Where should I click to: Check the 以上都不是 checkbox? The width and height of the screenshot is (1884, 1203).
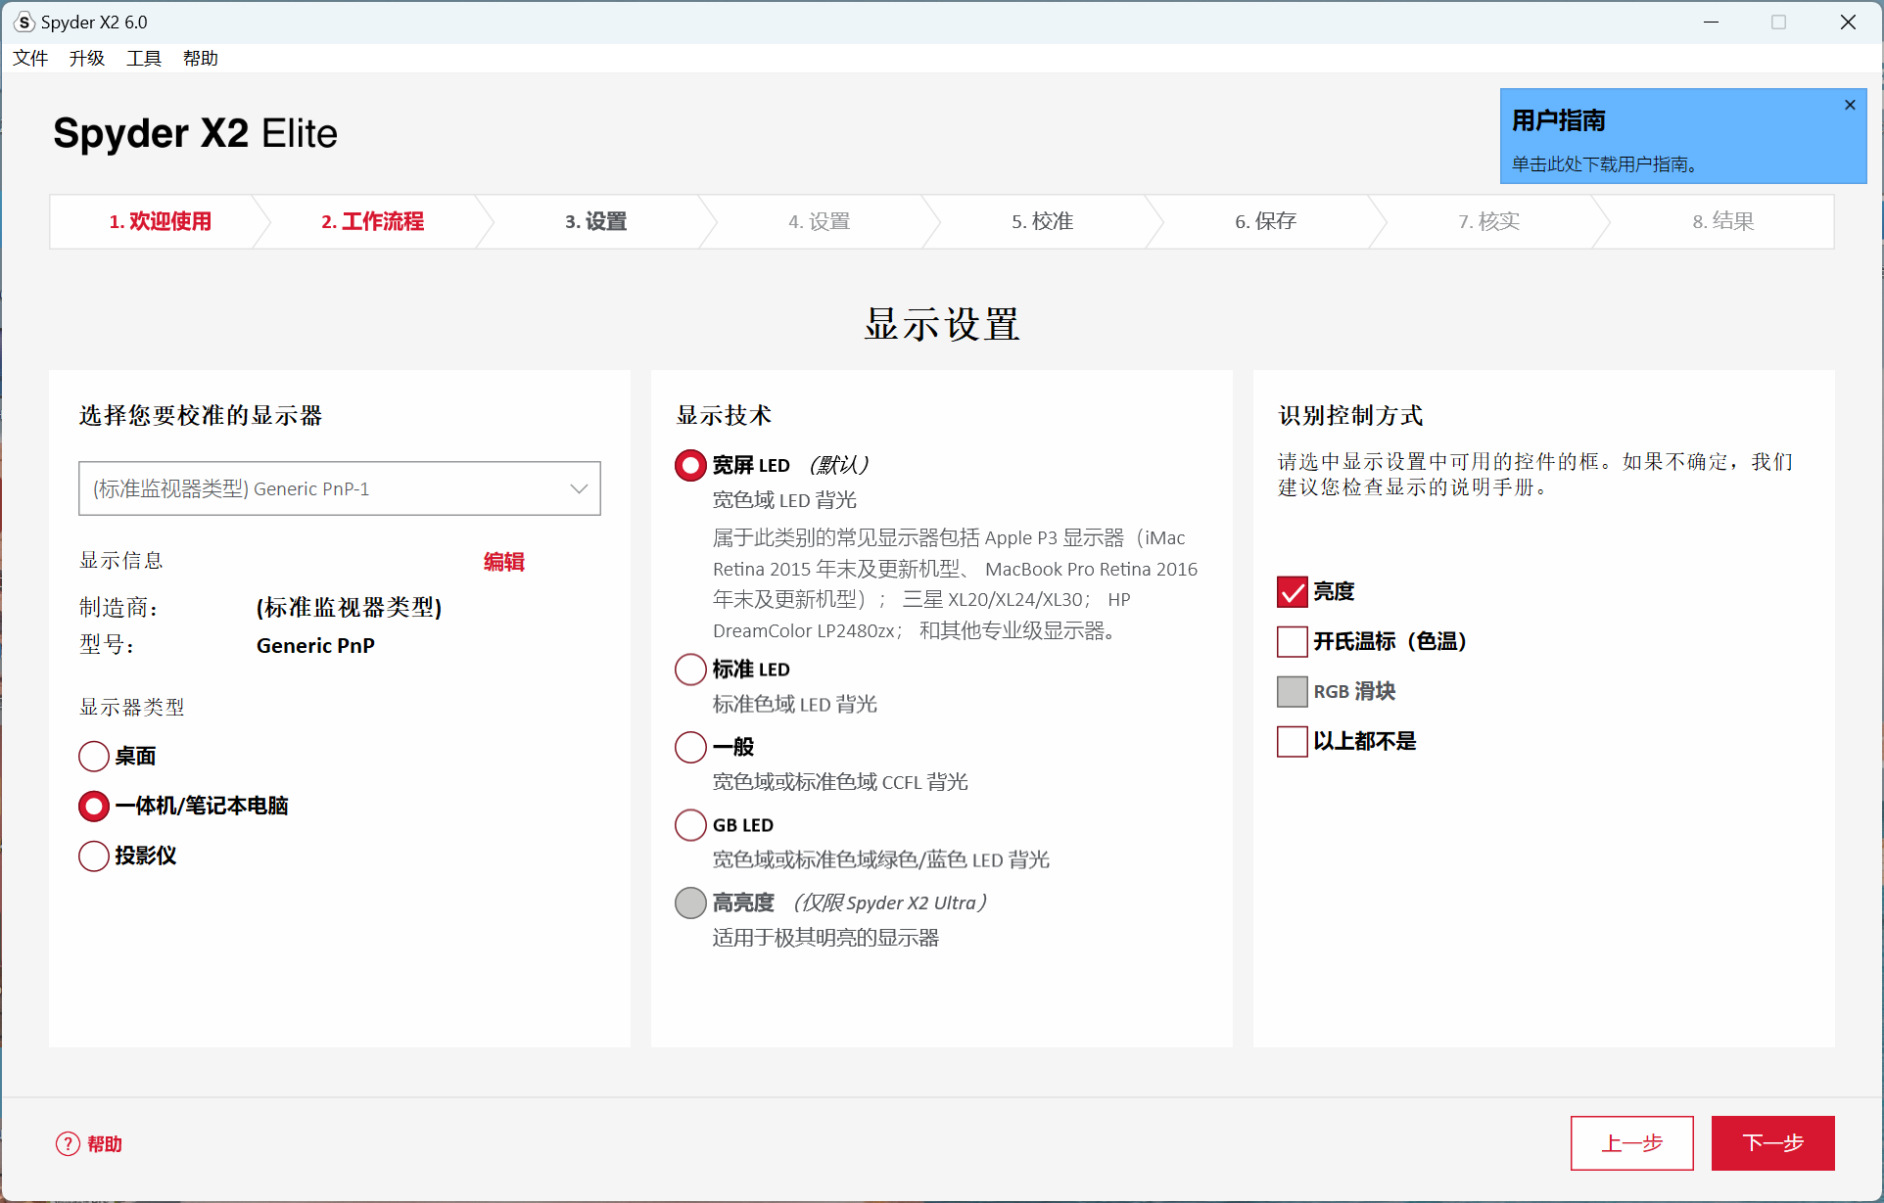click(1293, 741)
